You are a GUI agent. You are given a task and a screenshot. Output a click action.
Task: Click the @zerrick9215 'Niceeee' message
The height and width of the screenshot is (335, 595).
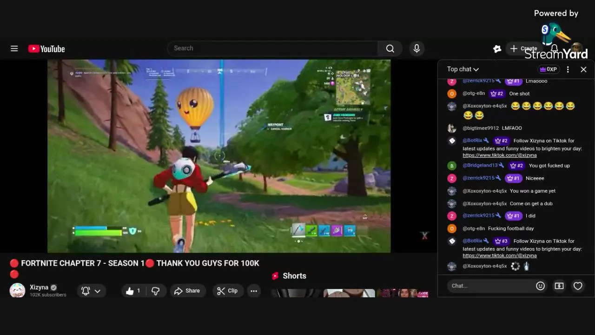point(535,178)
